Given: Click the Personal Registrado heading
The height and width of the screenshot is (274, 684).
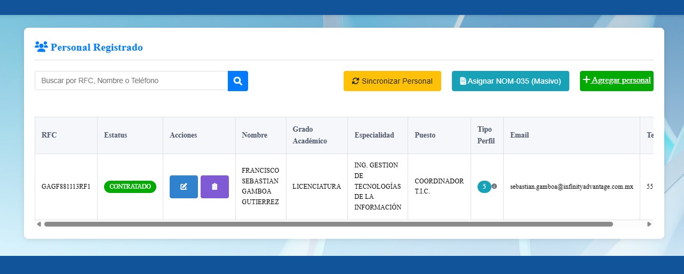Looking at the screenshot, I should [x=97, y=47].
